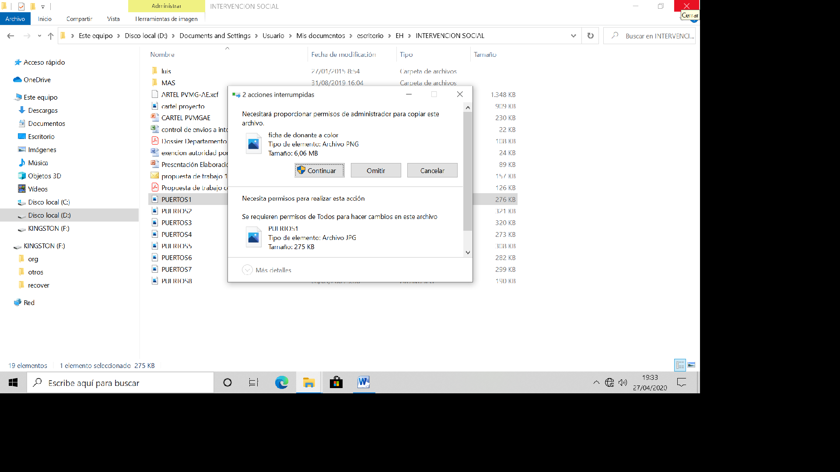
Task: Open the Vista ribbon tab
Action: (113, 19)
